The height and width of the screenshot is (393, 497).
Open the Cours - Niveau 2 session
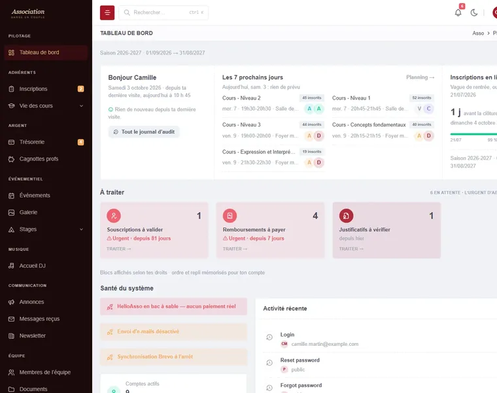click(x=273, y=103)
